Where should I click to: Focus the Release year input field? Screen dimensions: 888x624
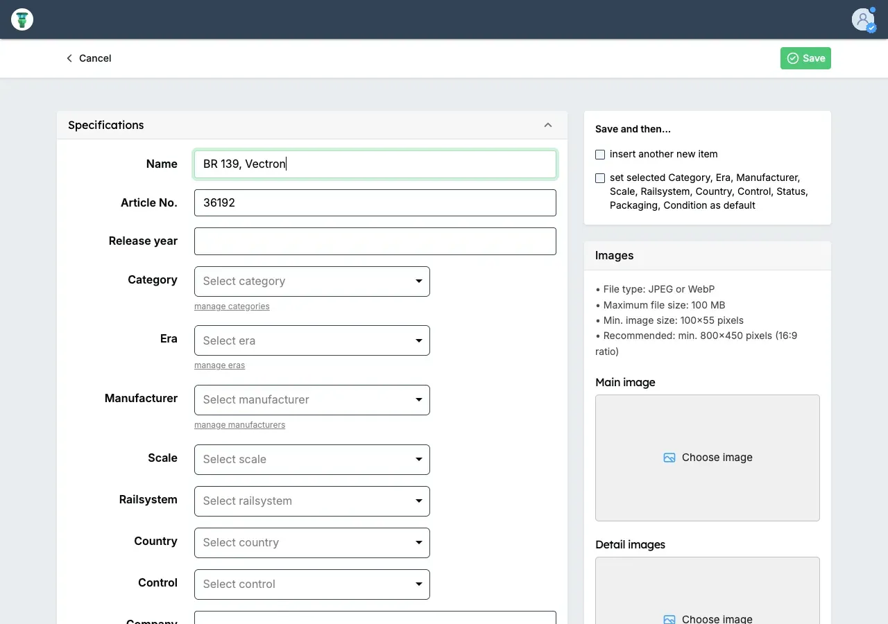(x=375, y=241)
